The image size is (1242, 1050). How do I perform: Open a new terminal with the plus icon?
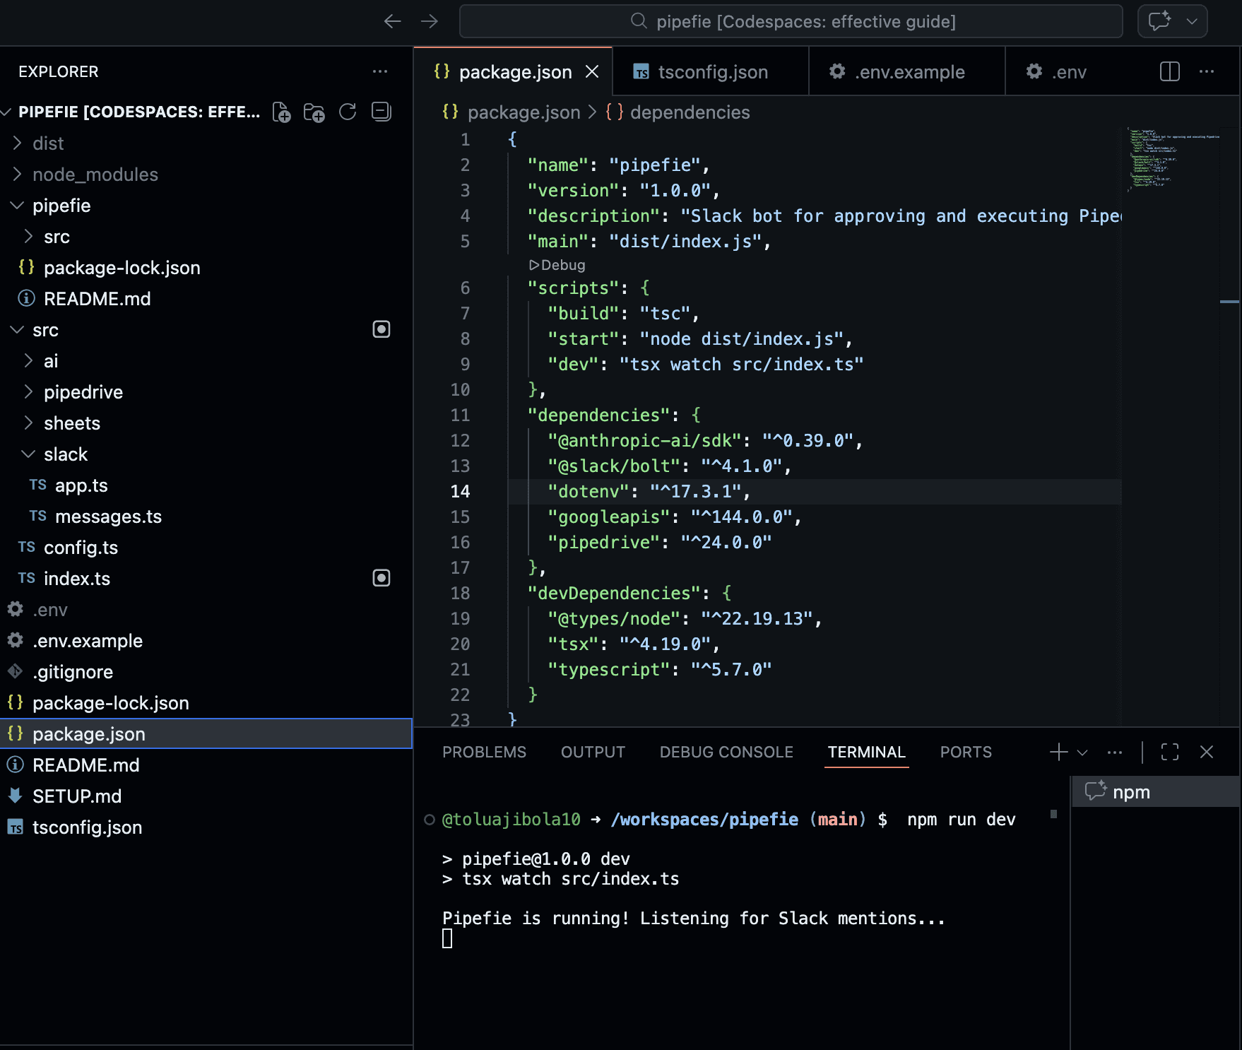[1057, 752]
